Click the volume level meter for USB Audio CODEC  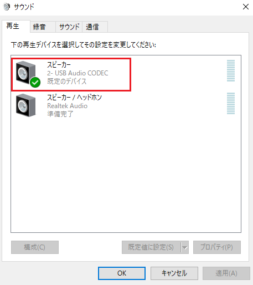coord(231,71)
